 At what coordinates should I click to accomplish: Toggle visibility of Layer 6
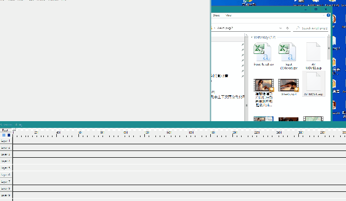coord(6,175)
